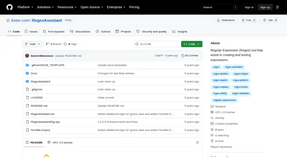
Task: Open Security and quality tab
Action: pyautogui.click(x=151, y=31)
